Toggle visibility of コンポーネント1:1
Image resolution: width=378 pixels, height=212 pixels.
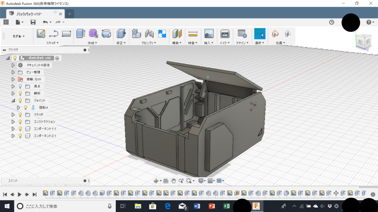(x=20, y=129)
